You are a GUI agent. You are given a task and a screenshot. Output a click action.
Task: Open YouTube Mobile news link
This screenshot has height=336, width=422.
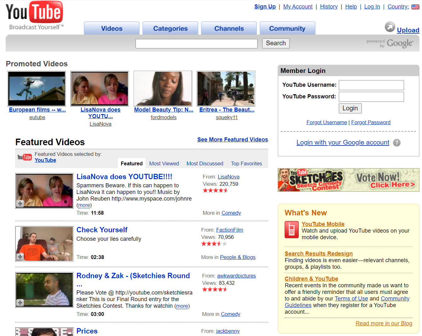323,224
